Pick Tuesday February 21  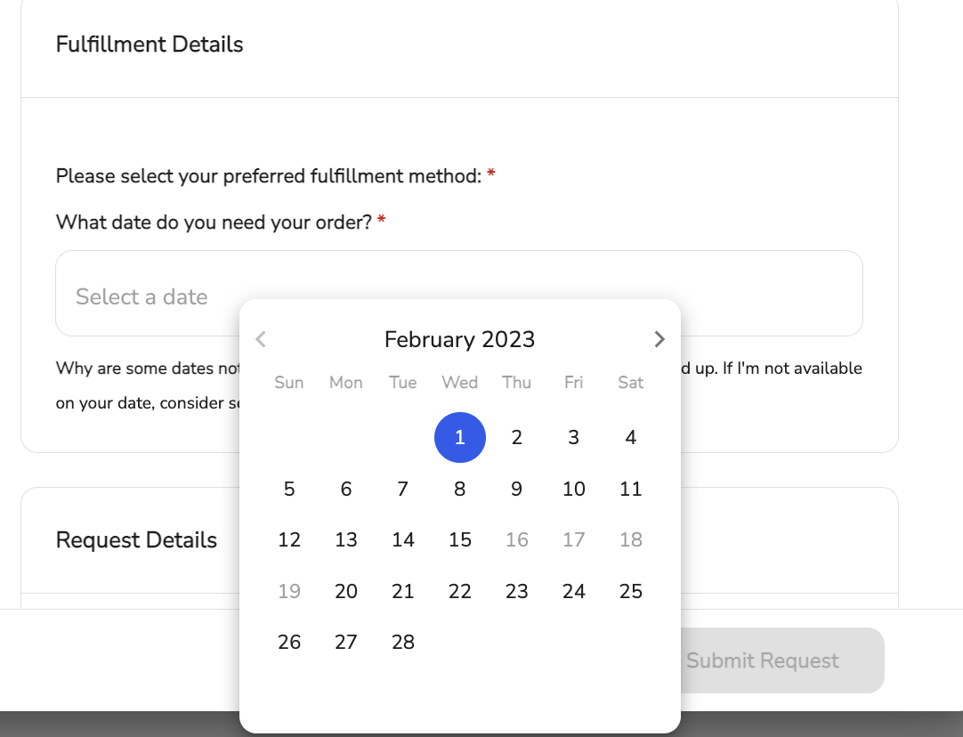(x=403, y=591)
